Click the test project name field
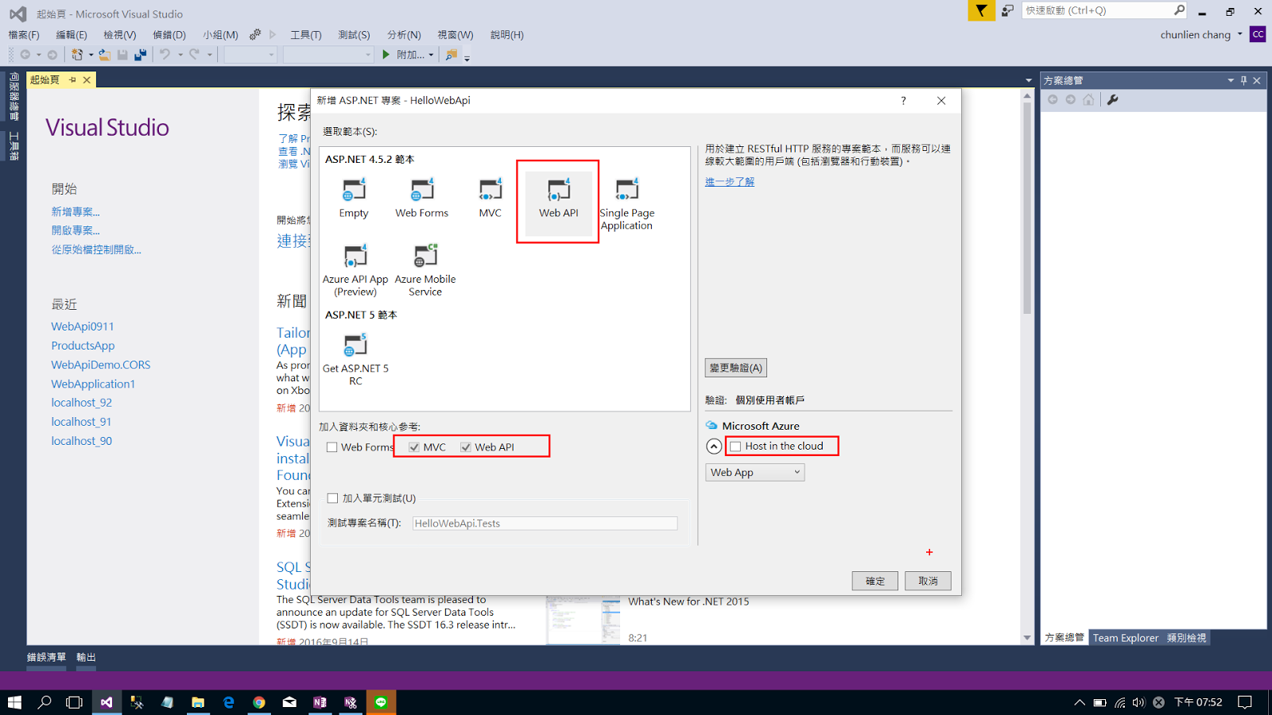The height and width of the screenshot is (715, 1272). click(x=545, y=524)
